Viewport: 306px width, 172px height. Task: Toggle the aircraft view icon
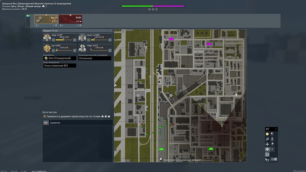(267, 149)
